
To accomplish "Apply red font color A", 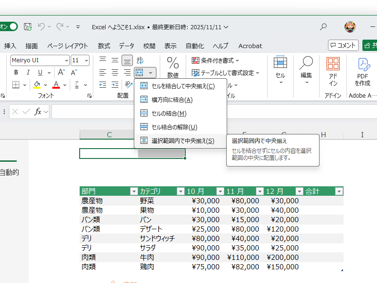I will click(x=56, y=85).
